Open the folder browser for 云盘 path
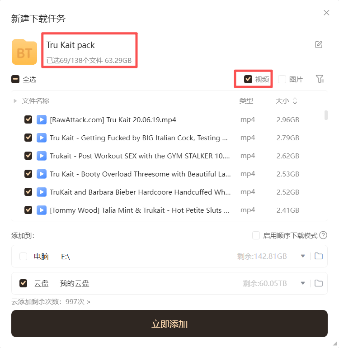 tap(319, 283)
